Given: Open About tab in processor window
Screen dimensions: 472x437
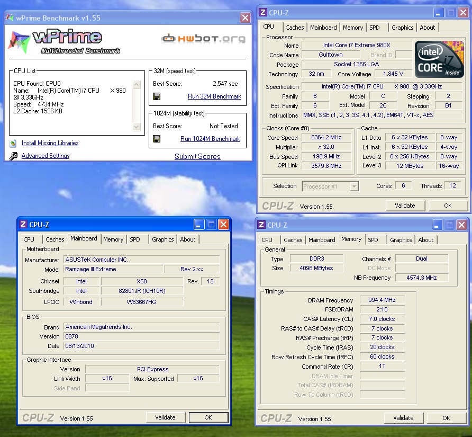Looking at the screenshot, I should click(x=427, y=28).
